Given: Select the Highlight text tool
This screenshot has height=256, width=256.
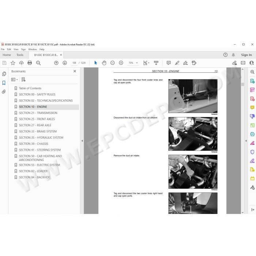Looking at the screenshot, I should (177, 63).
